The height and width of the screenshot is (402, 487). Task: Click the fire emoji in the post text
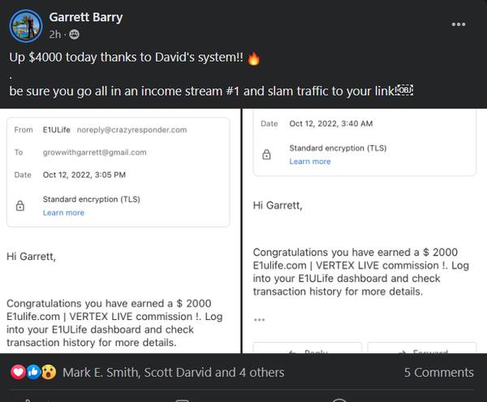tap(253, 59)
